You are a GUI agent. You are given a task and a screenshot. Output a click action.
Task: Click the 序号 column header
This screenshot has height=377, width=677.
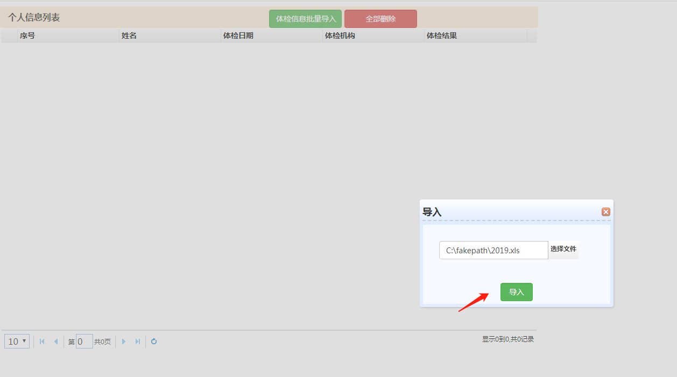pyautogui.click(x=68, y=35)
